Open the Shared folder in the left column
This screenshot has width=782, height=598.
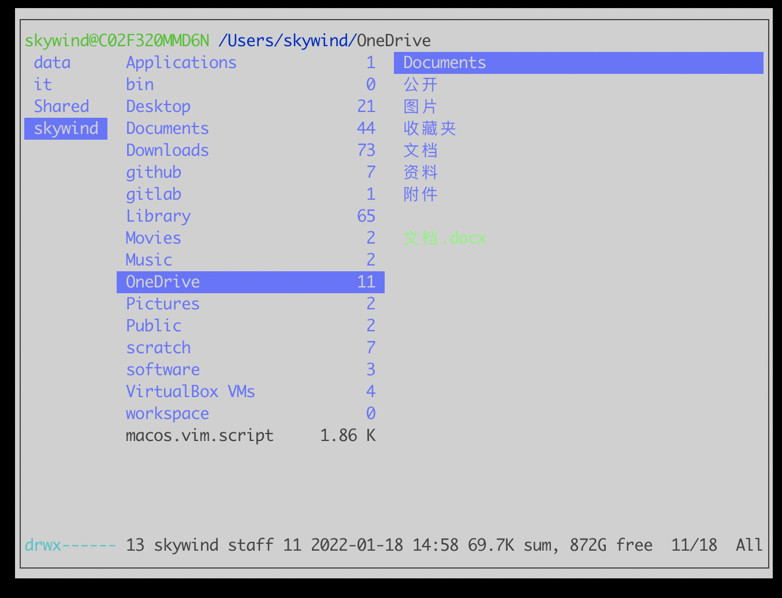61,106
